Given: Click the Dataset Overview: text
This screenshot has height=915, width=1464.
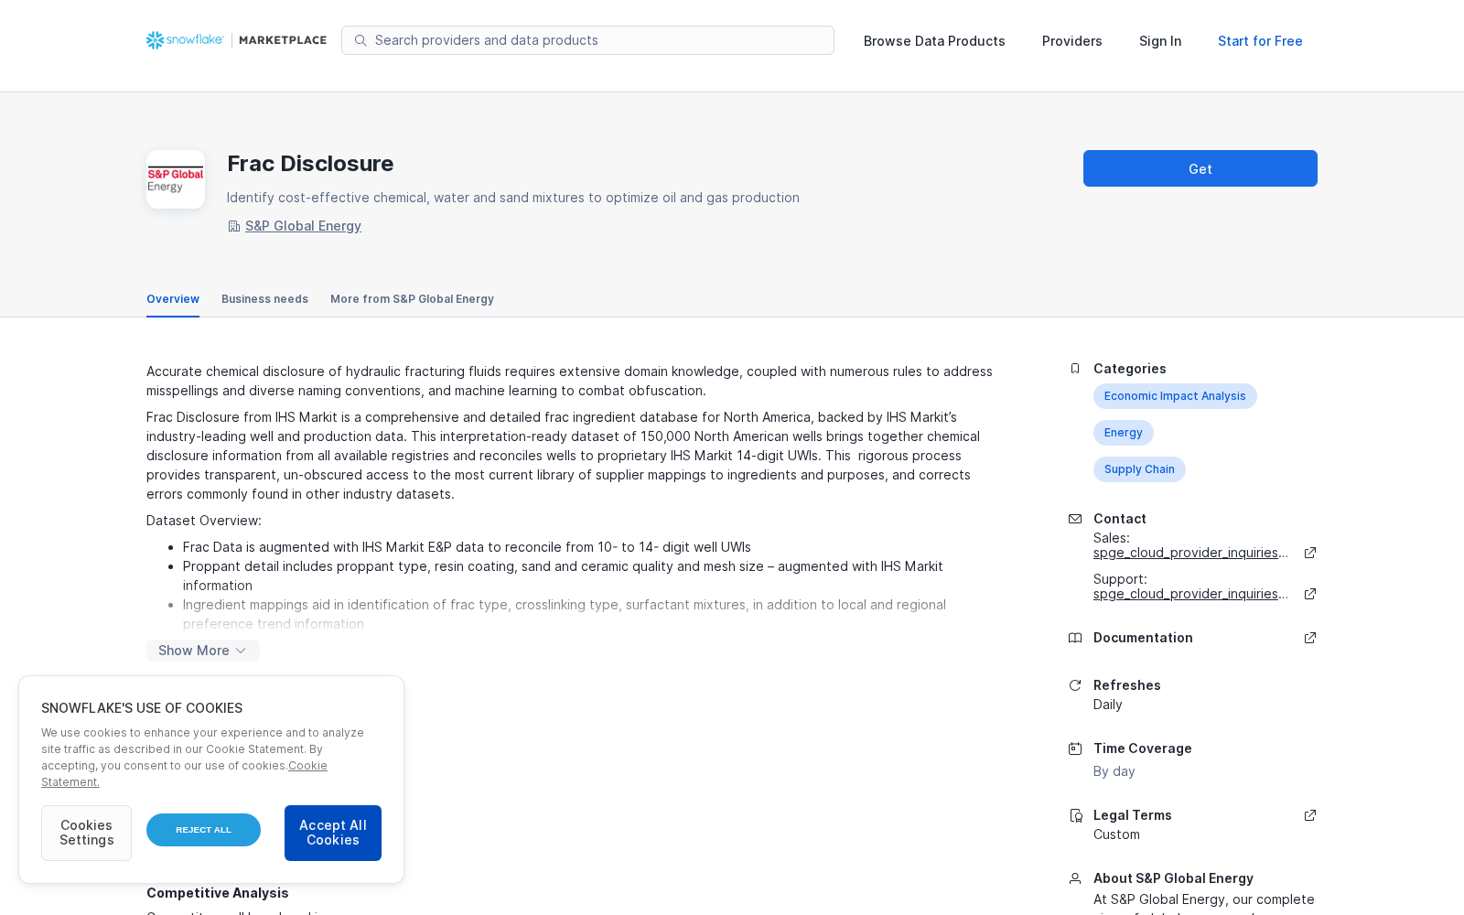Looking at the screenshot, I should click(x=204, y=521).
